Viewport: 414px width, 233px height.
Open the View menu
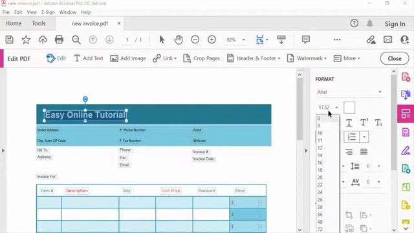[32, 12]
